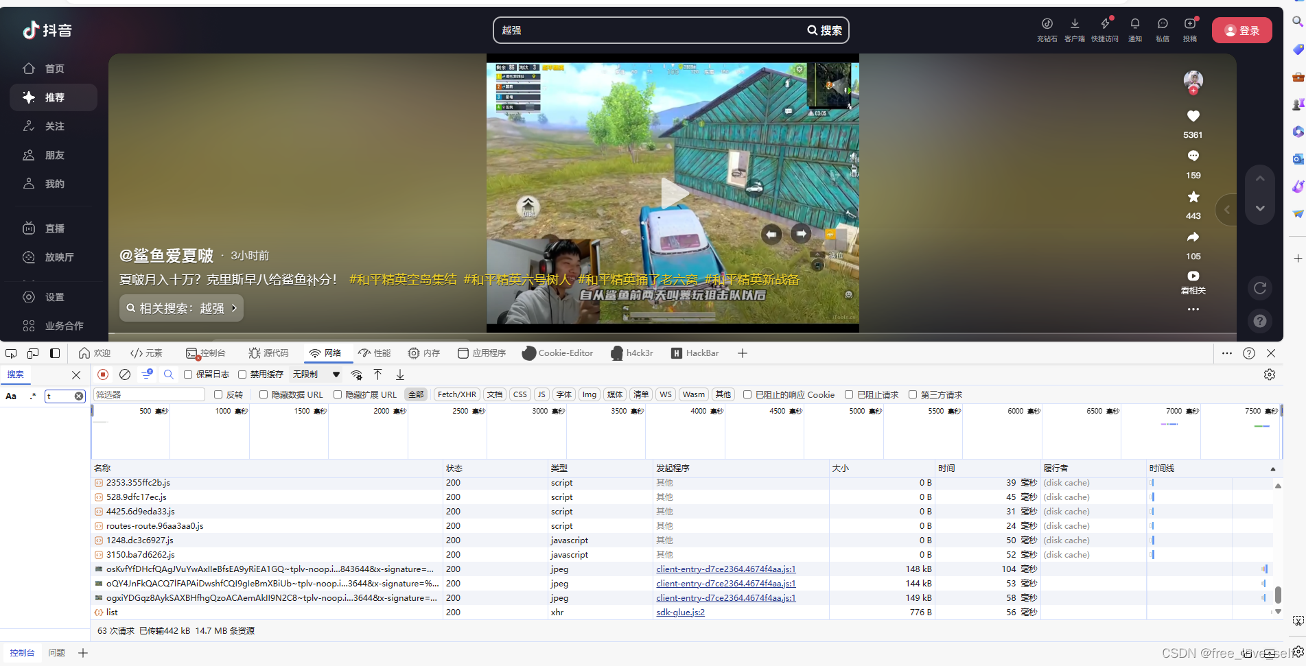Click the 搜索 search button
This screenshot has width=1306, height=666.
click(x=825, y=30)
